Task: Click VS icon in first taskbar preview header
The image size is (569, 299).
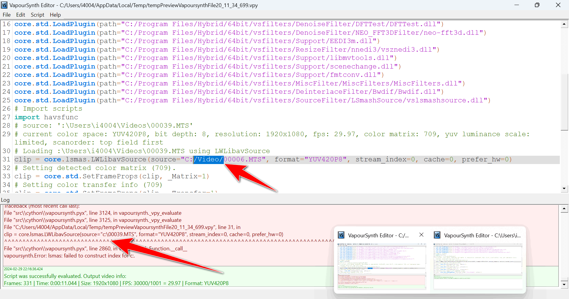Action: click(x=341, y=235)
